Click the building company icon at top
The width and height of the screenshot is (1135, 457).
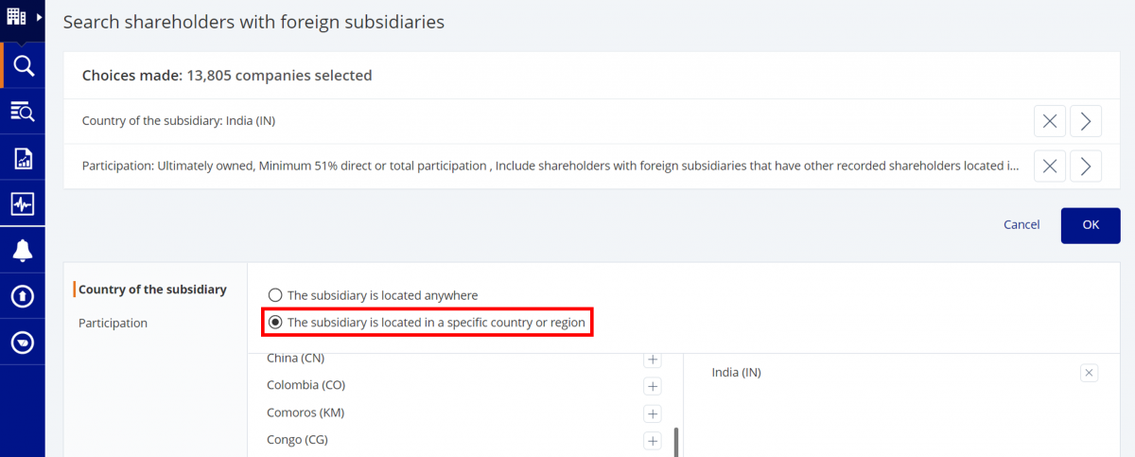point(17,17)
